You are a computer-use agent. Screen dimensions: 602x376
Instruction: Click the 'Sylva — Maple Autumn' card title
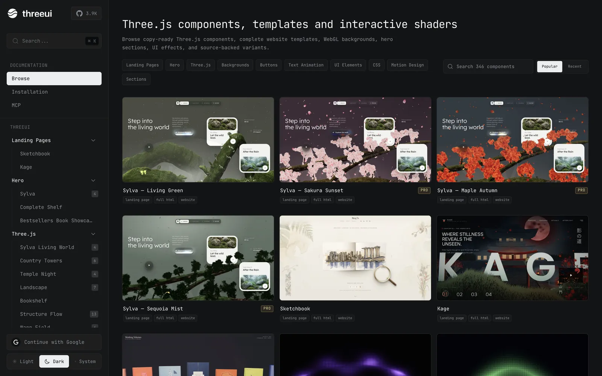(467, 191)
